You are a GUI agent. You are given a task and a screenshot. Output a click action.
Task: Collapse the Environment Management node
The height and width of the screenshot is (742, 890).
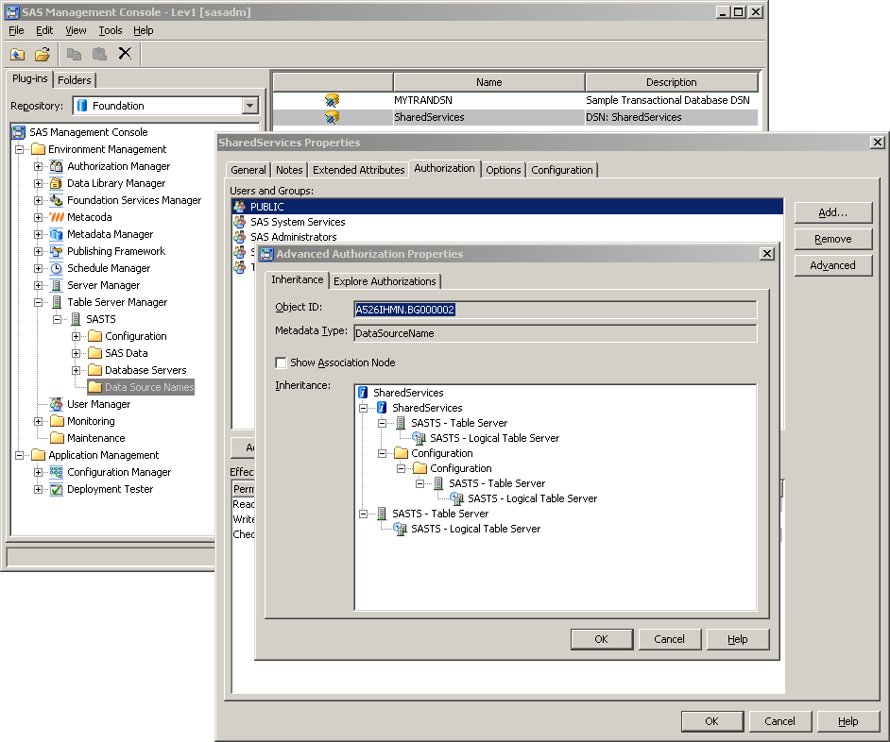pyautogui.click(x=19, y=149)
